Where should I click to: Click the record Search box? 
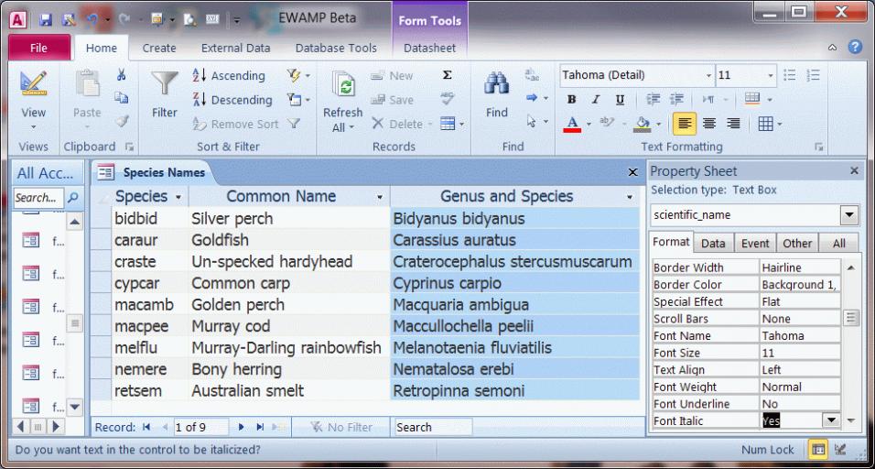click(x=434, y=427)
